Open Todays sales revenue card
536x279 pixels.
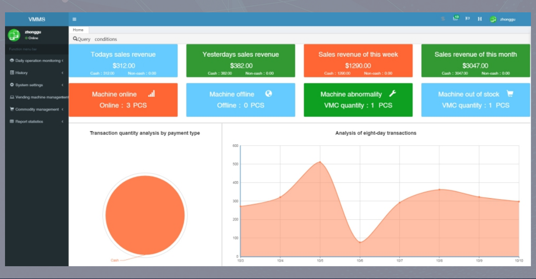pos(123,61)
